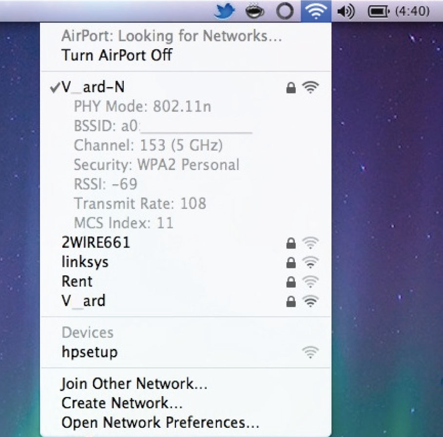Close the AirPort Wi-Fi menu bar icon
The width and height of the screenshot is (443, 437).
316,11
